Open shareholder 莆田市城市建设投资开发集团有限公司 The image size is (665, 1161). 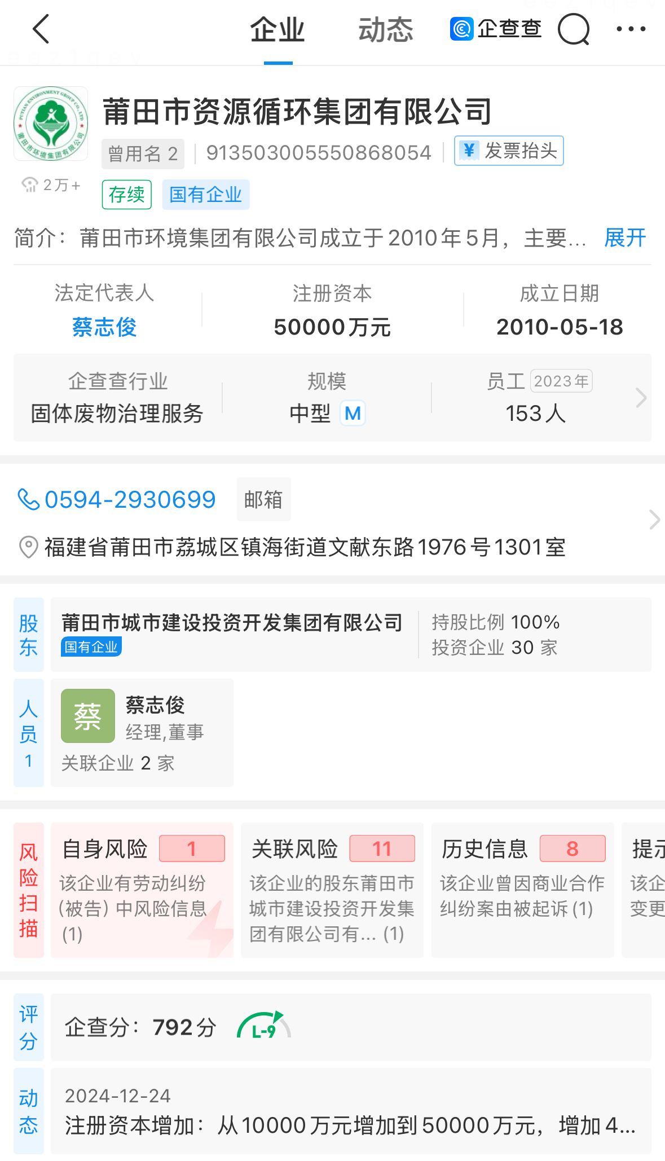pos(232,623)
